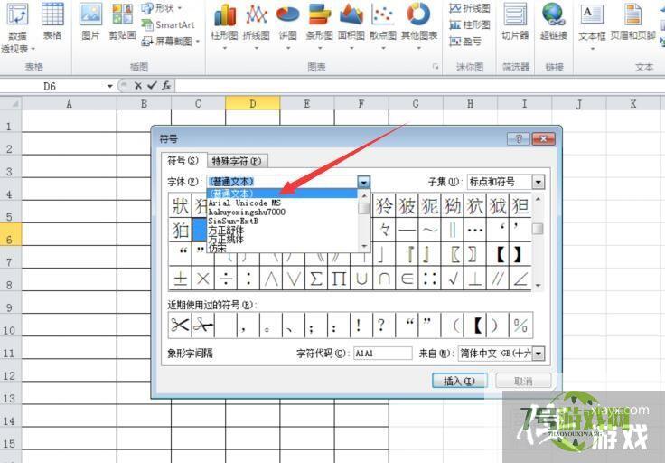The width and height of the screenshot is (665, 463).
Task: Click the Select All corner of the sheet
Action: coord(11,103)
